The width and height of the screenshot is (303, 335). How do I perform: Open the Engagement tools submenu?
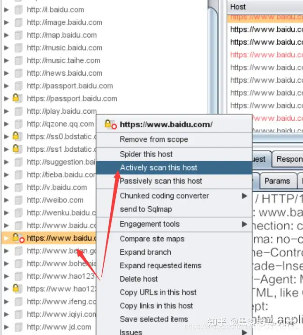(174, 224)
